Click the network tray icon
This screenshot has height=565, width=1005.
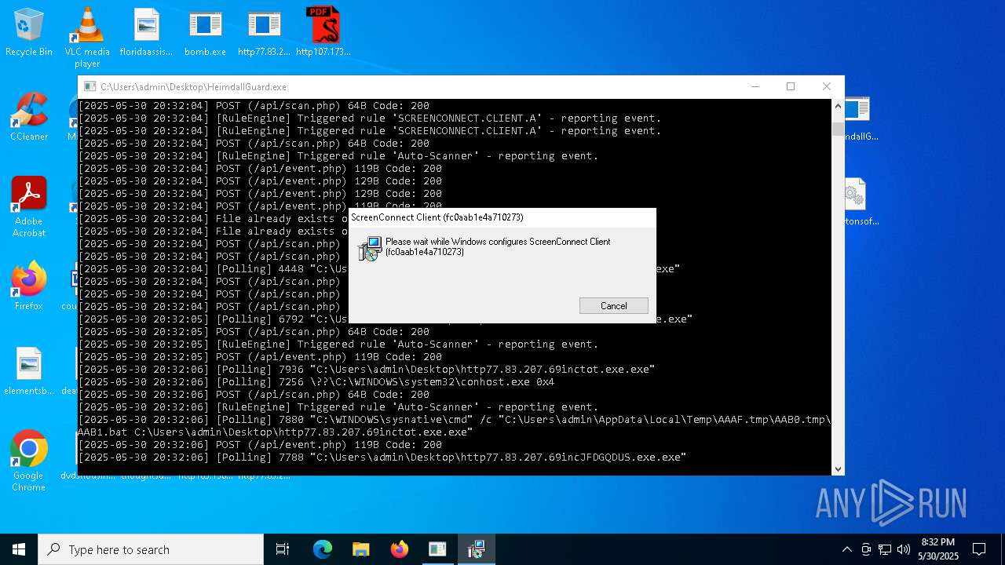click(885, 549)
